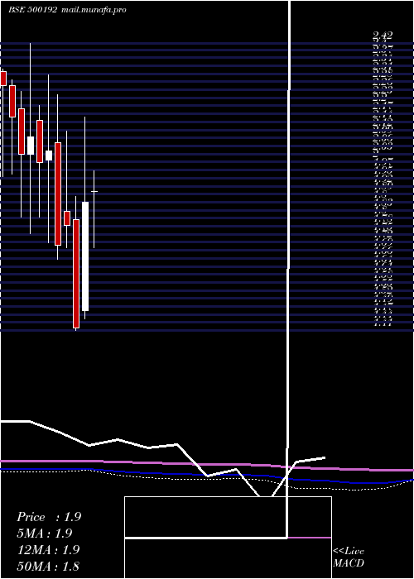This screenshot has height=579, width=414.
Task: Click the 50MA : 1.8 readout
Action: coord(48,566)
